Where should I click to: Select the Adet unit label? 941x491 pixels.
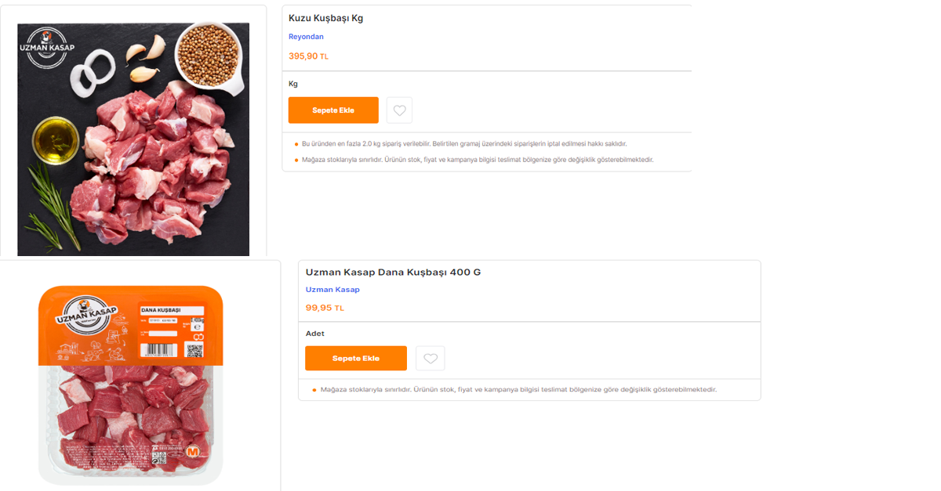click(314, 334)
